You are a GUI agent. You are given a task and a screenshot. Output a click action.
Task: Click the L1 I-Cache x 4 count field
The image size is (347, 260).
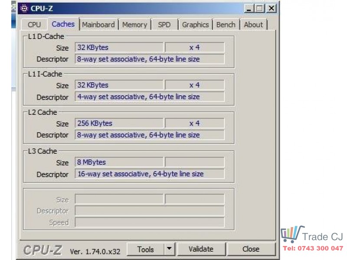click(195, 85)
